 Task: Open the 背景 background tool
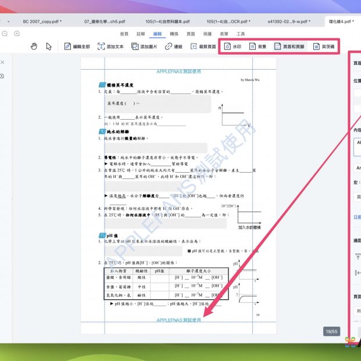[258, 47]
